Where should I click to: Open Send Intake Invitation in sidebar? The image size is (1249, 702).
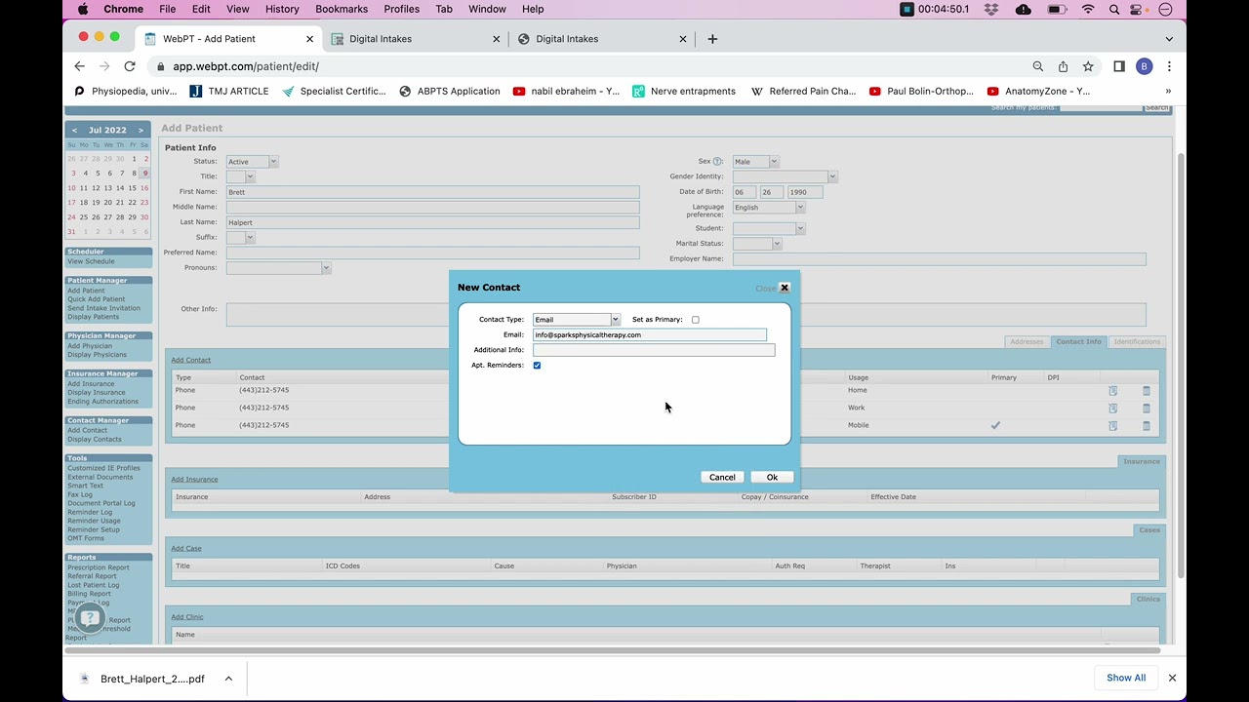(103, 308)
